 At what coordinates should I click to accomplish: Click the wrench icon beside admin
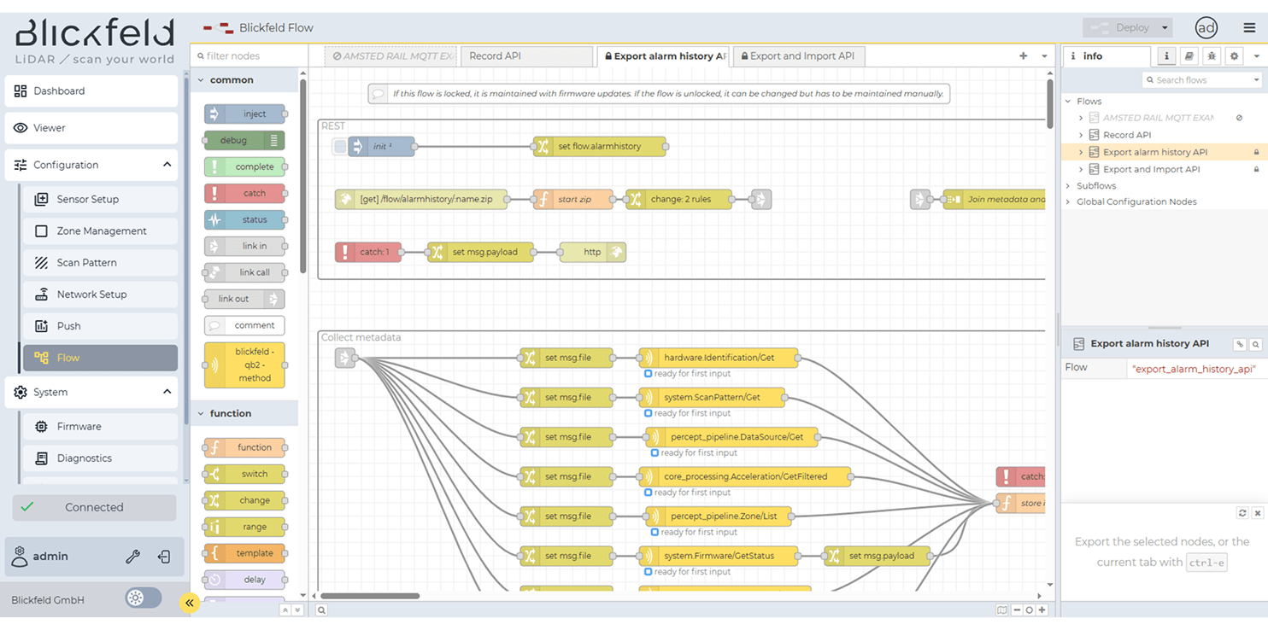[132, 557]
